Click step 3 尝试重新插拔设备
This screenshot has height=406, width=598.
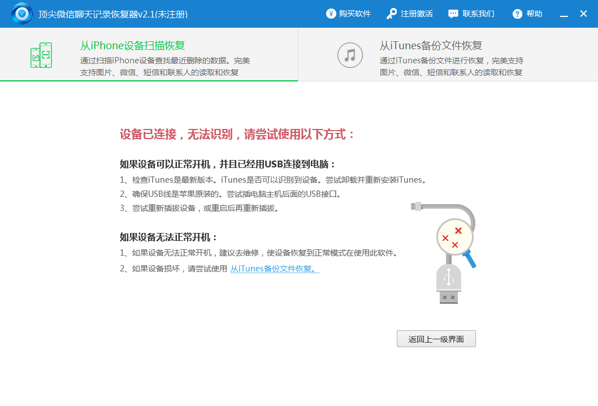[x=200, y=208]
